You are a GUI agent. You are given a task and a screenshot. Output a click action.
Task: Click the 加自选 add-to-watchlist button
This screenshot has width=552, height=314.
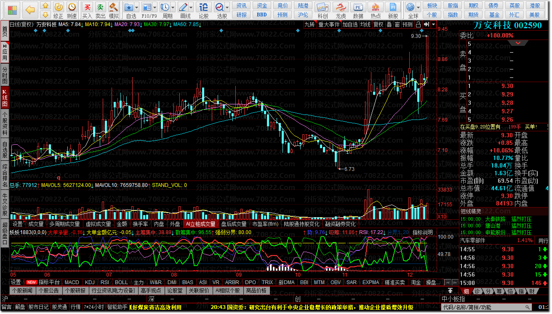click(349, 24)
